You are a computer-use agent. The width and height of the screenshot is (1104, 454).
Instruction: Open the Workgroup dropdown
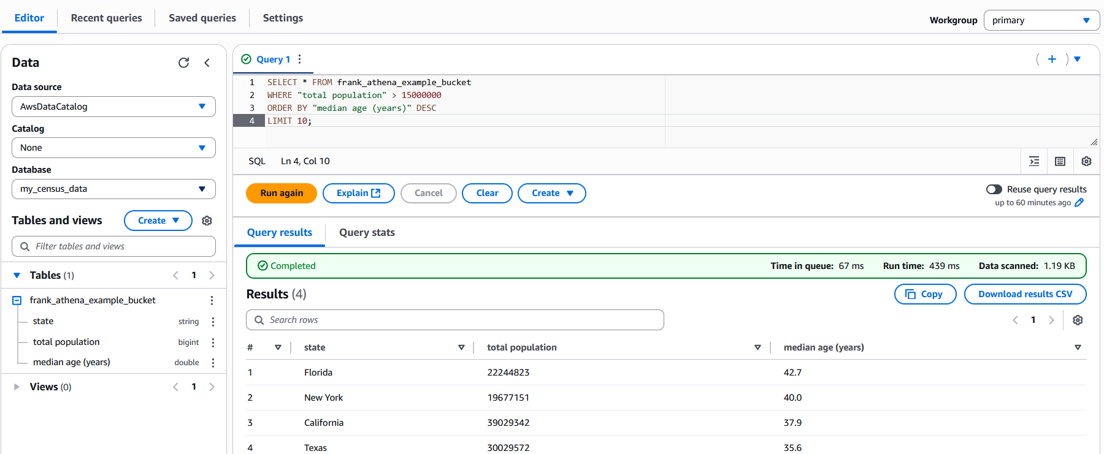pos(1041,20)
